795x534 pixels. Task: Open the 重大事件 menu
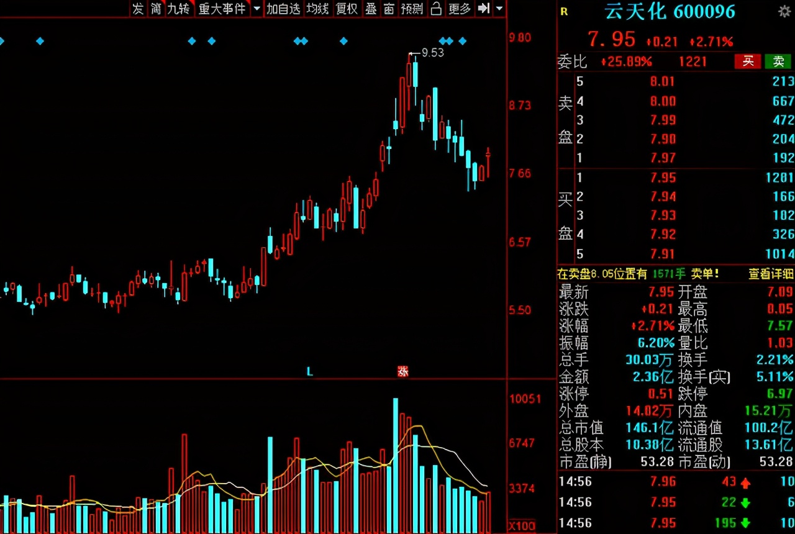click(x=222, y=9)
